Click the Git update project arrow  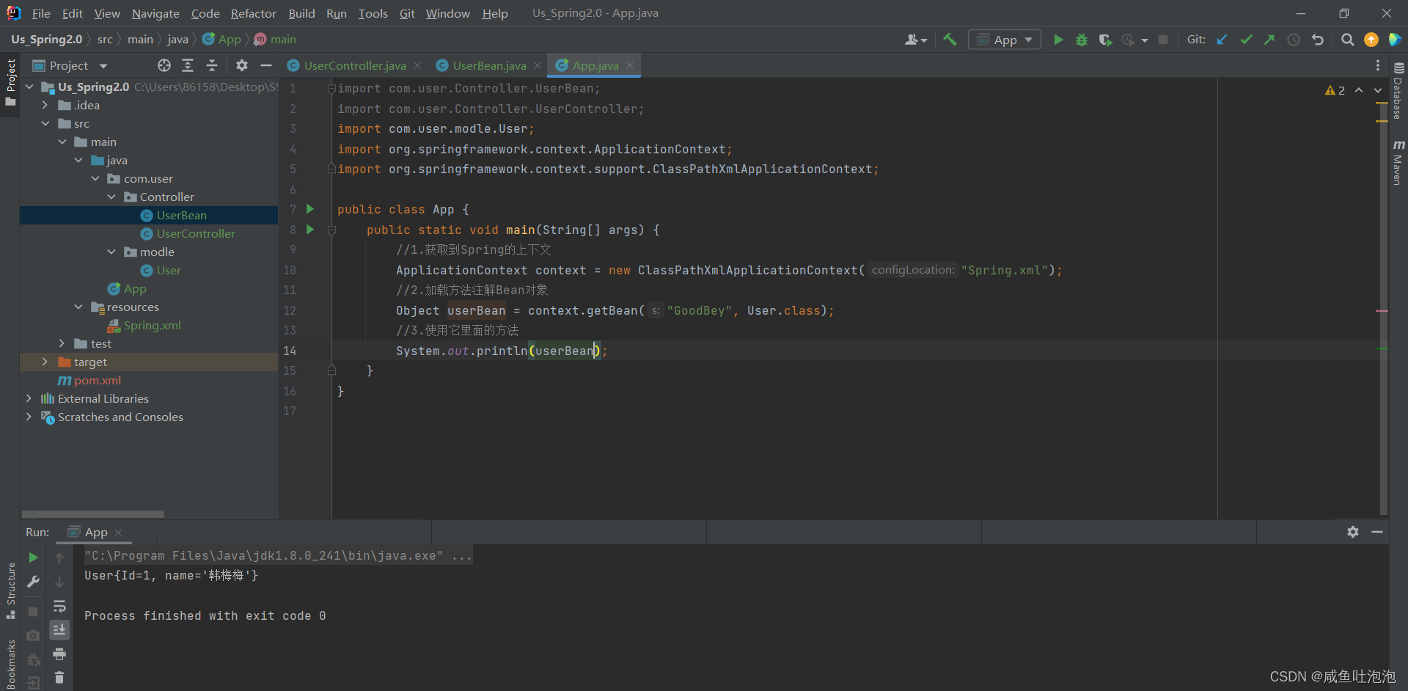pos(1222,40)
